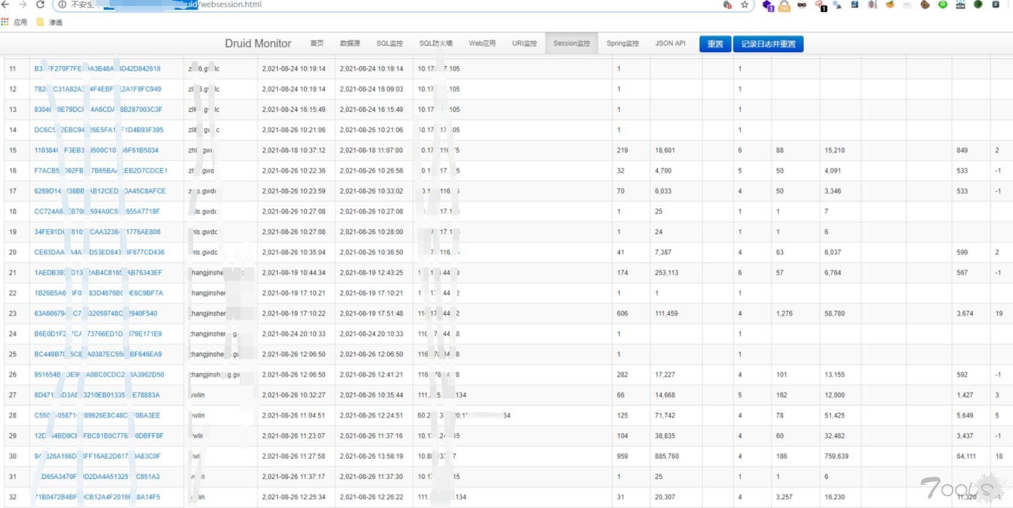The image size is (1013, 508).
Task: Open the Spring监控 tab
Action: pyautogui.click(x=623, y=43)
